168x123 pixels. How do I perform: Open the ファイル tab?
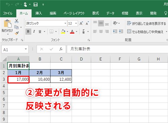[x=8, y=13]
